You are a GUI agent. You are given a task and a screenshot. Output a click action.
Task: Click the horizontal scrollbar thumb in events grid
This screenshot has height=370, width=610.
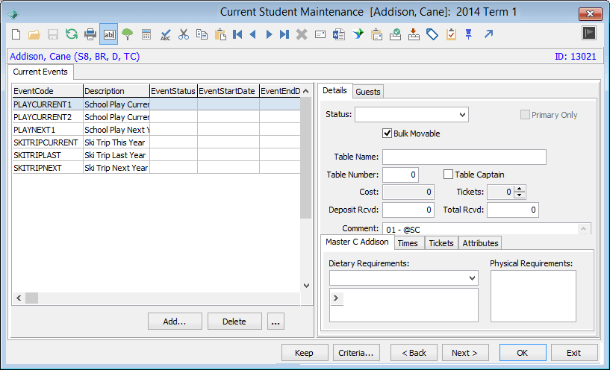pyautogui.click(x=32, y=298)
